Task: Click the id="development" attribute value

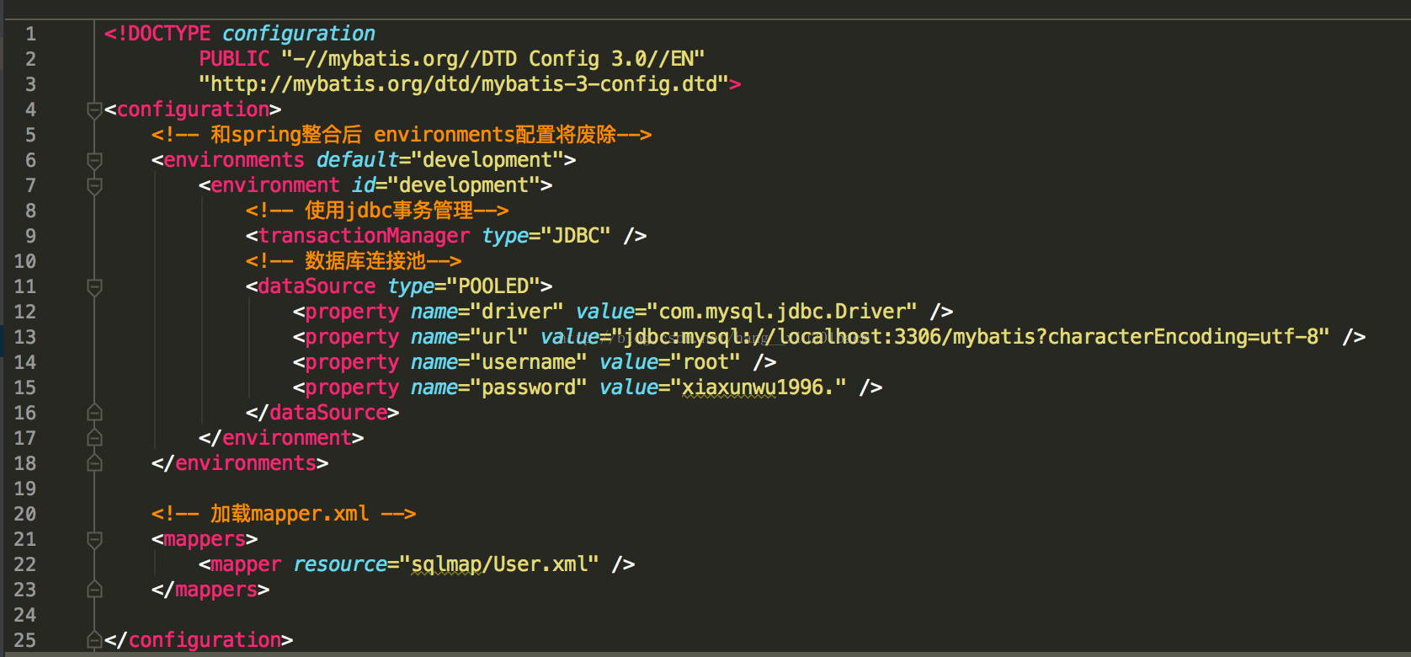Action: point(464,185)
